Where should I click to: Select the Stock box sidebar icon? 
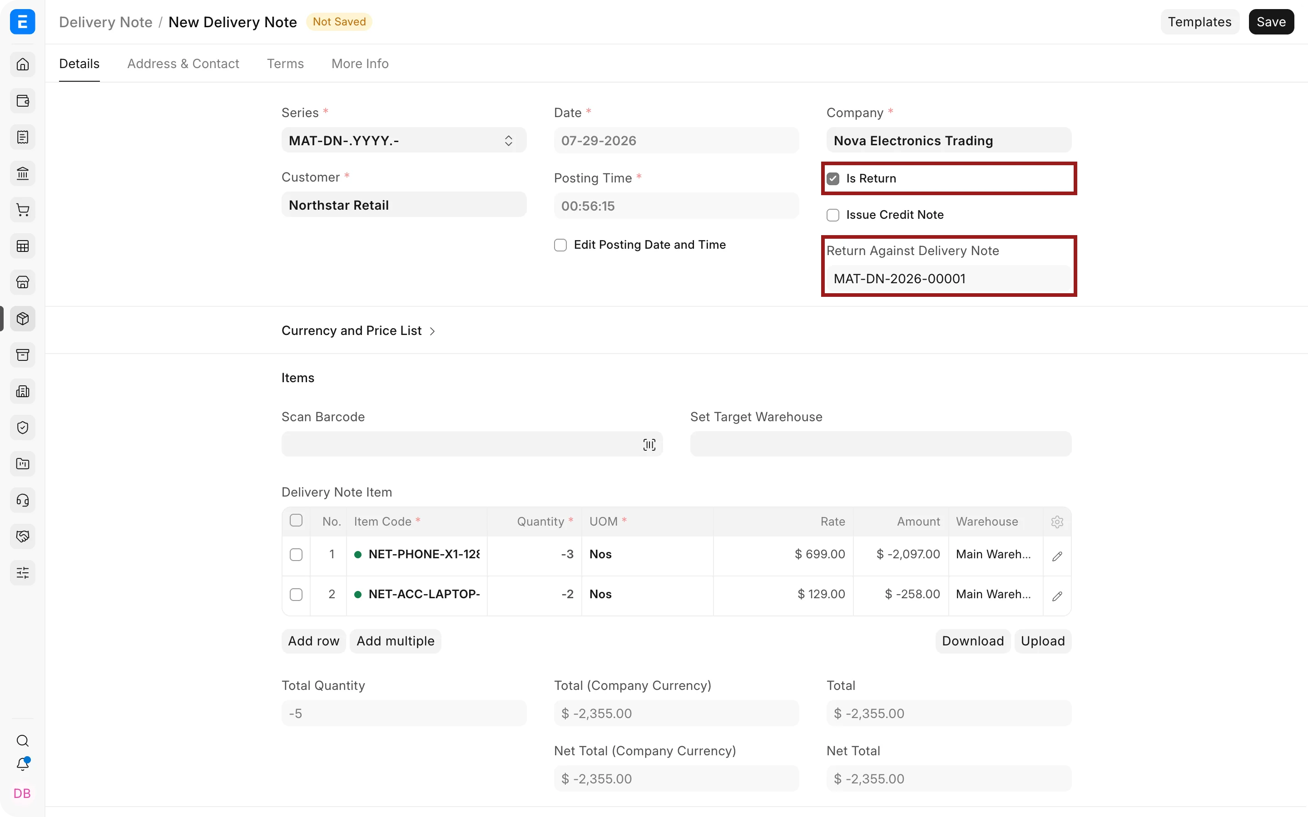tap(23, 319)
